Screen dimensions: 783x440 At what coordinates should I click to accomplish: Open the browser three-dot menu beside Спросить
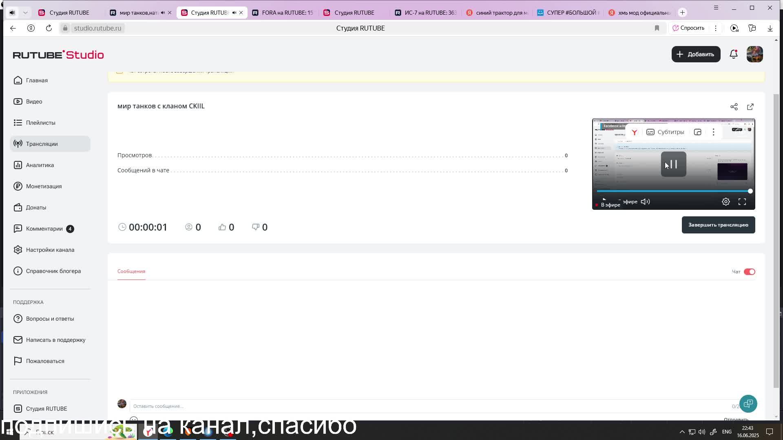point(716,28)
